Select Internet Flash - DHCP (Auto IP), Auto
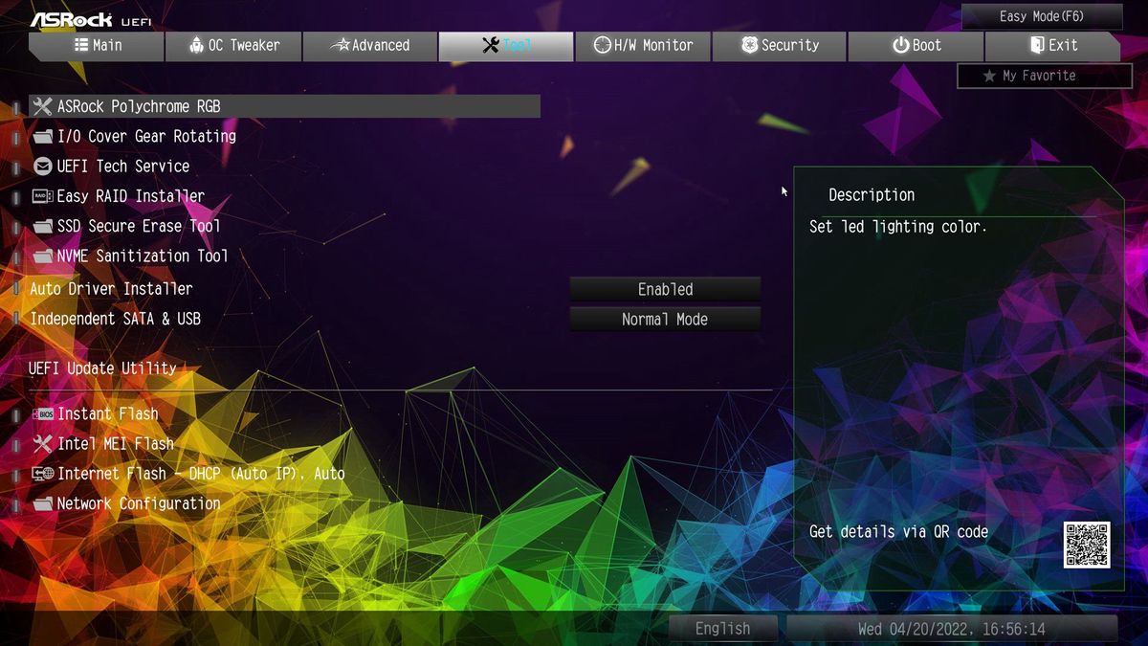This screenshot has height=646, width=1148. [x=201, y=474]
